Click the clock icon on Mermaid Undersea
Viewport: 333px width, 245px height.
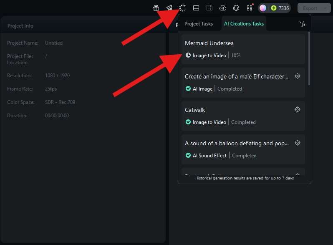pyautogui.click(x=188, y=55)
